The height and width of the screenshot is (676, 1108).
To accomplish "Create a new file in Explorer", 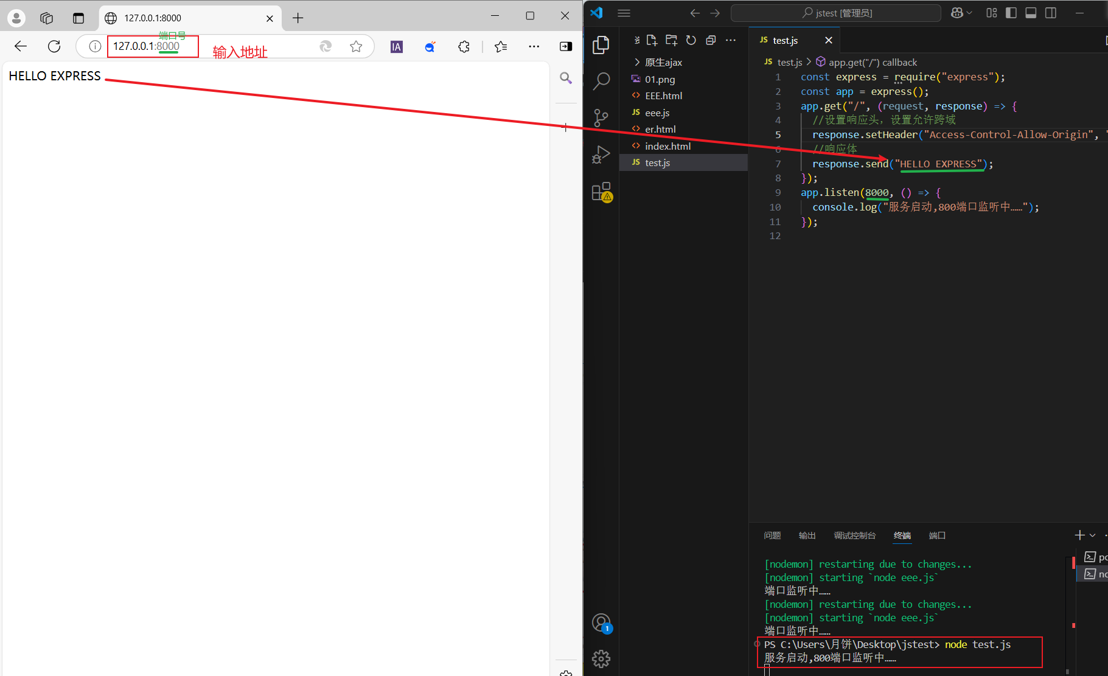I will pos(652,40).
